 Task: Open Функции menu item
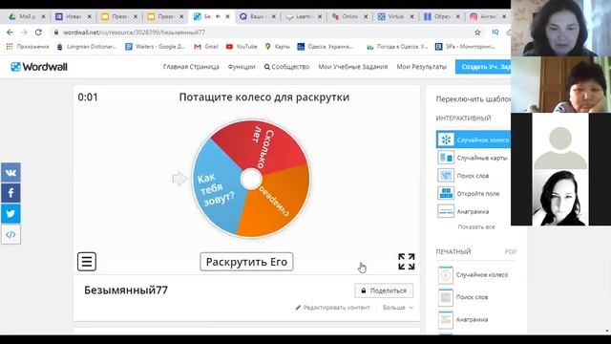pos(242,67)
